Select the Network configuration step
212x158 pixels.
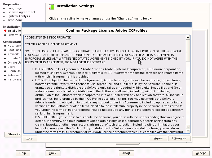pyautogui.click(x=13, y=54)
